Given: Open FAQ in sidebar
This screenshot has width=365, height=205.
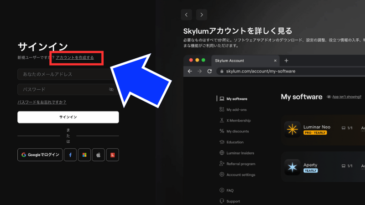Looking at the screenshot, I should 226,190.
